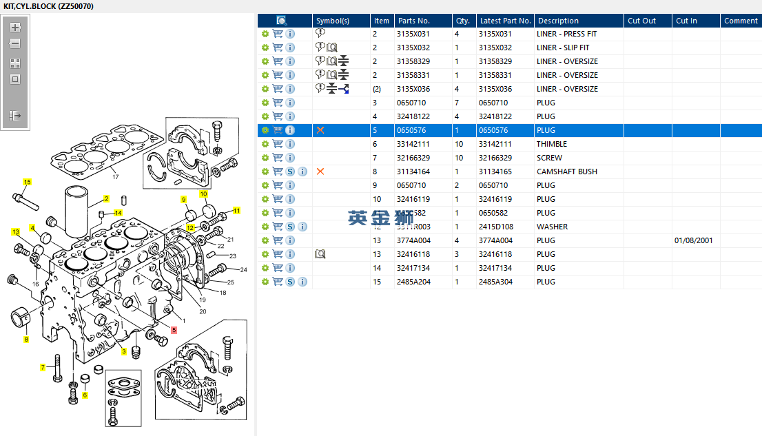Zoom in on the parts diagram
The width and height of the screenshot is (762, 436).
pyautogui.click(x=15, y=28)
